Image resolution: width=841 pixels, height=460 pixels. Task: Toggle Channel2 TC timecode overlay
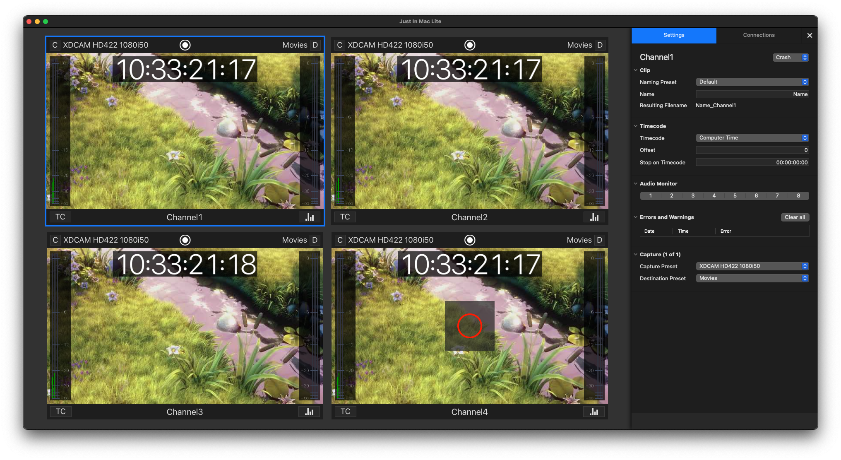[x=345, y=217]
